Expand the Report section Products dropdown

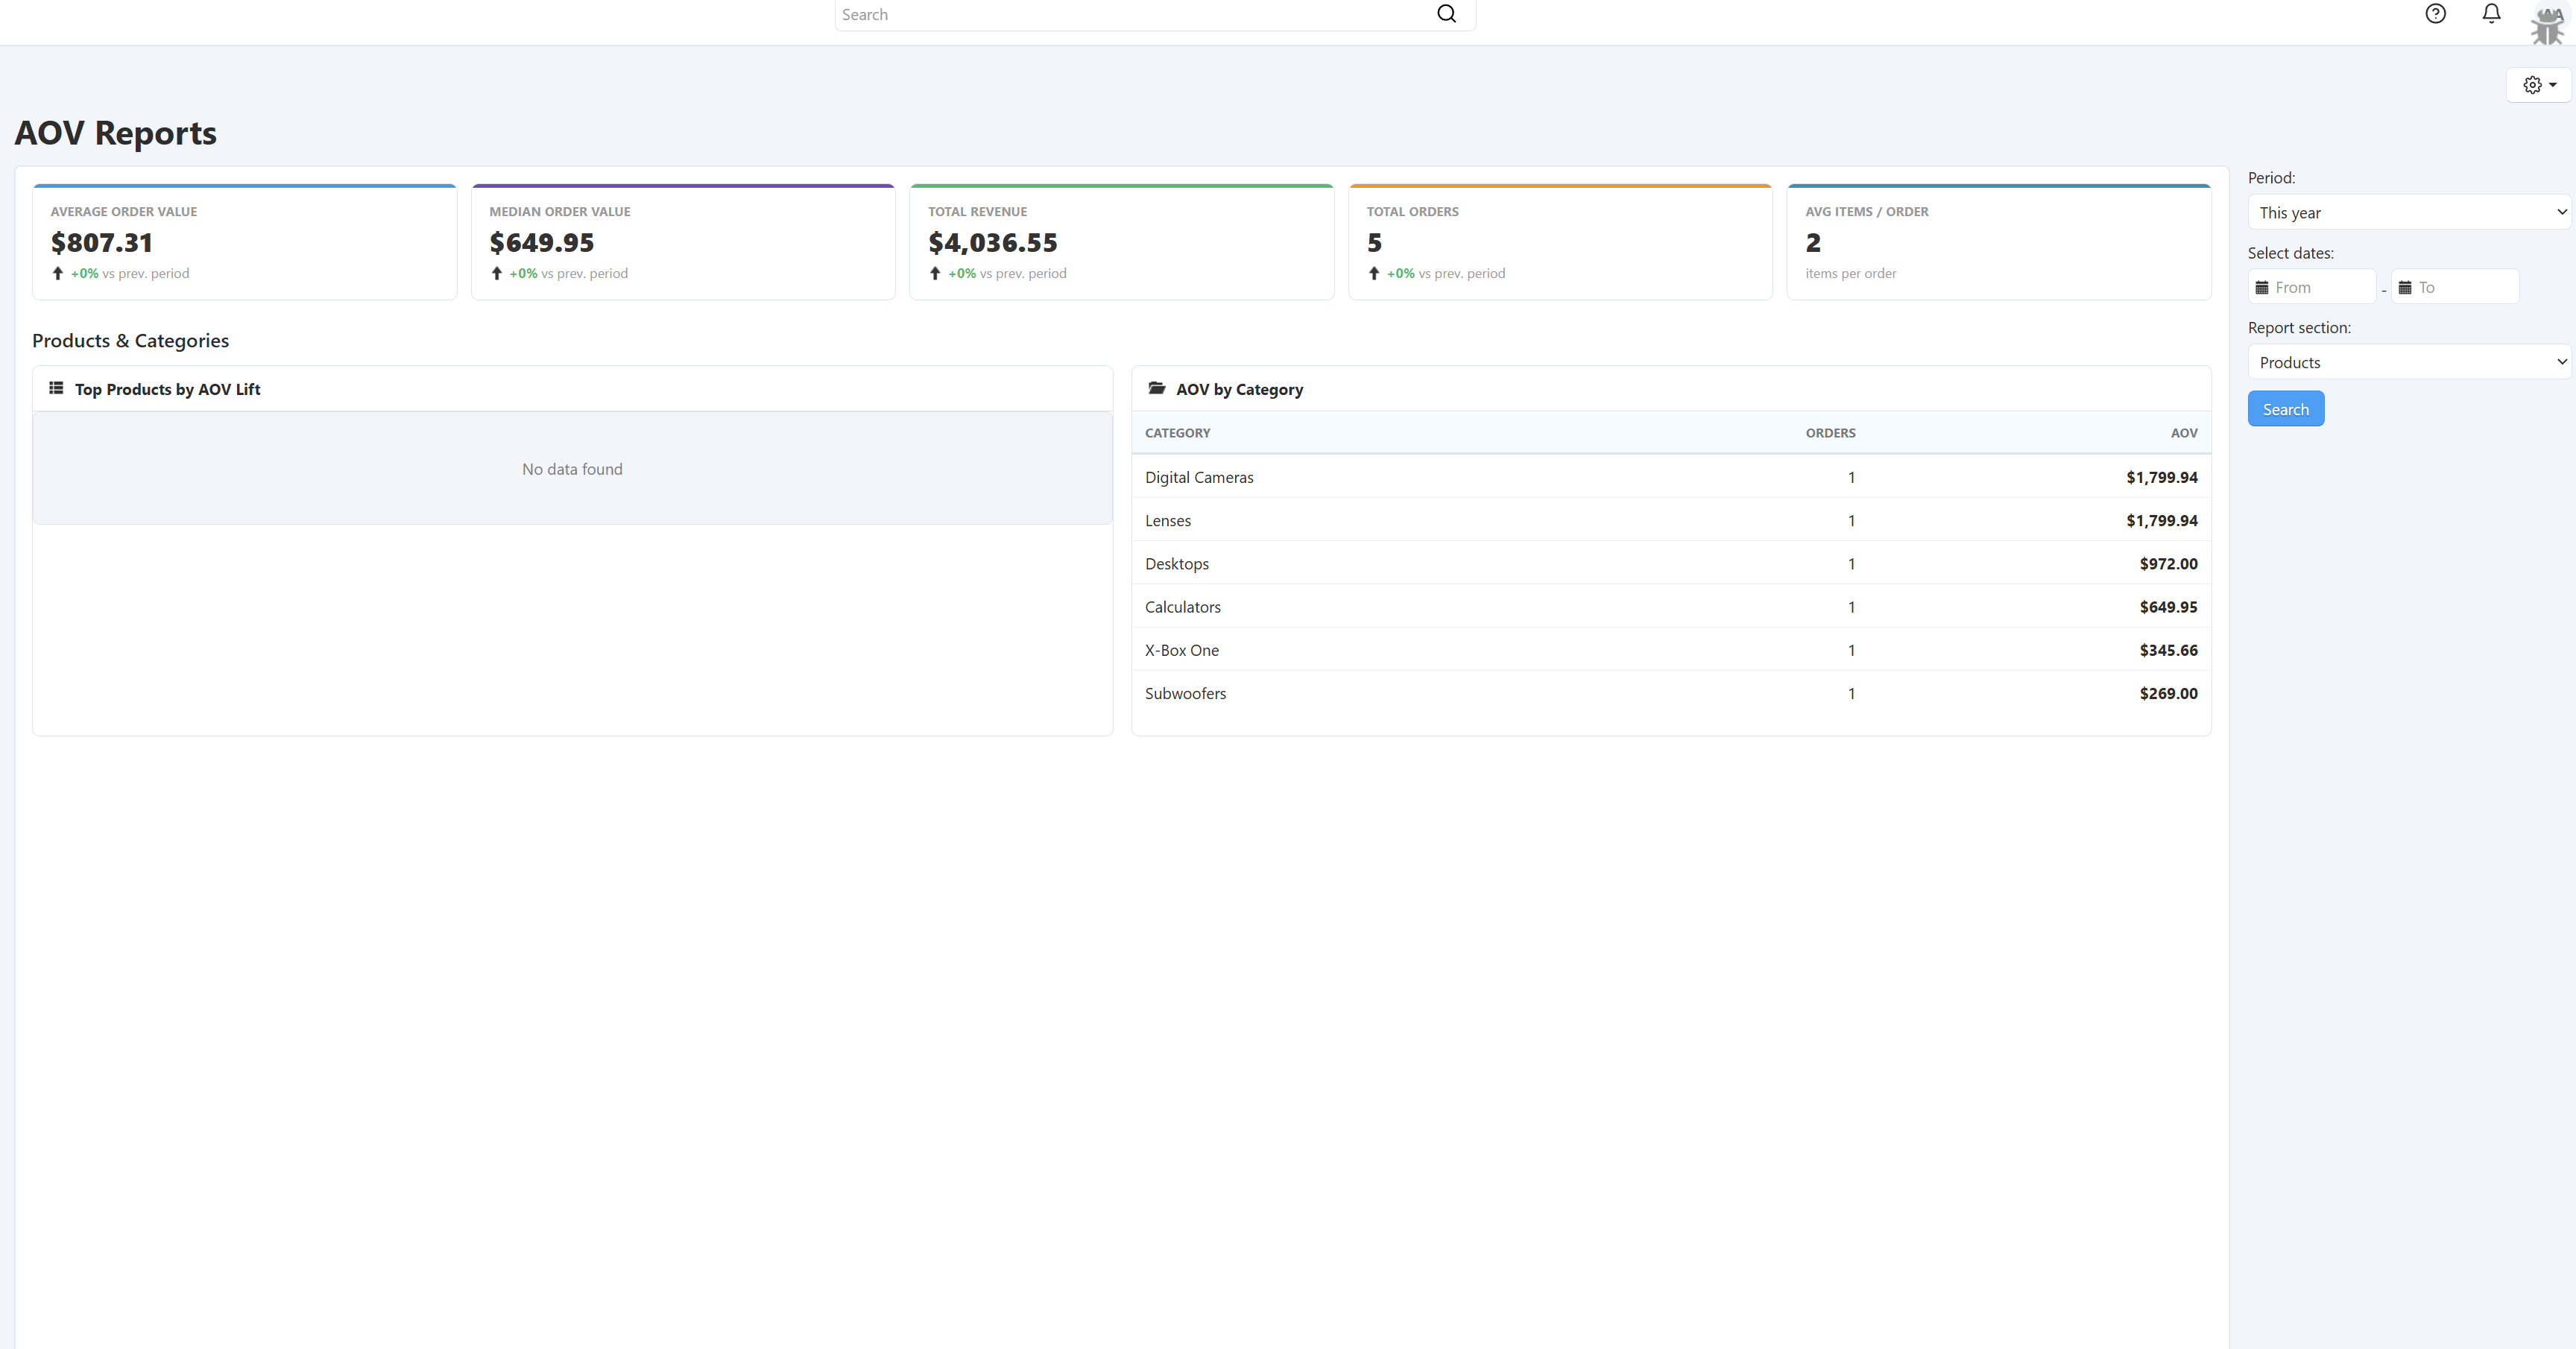2408,362
